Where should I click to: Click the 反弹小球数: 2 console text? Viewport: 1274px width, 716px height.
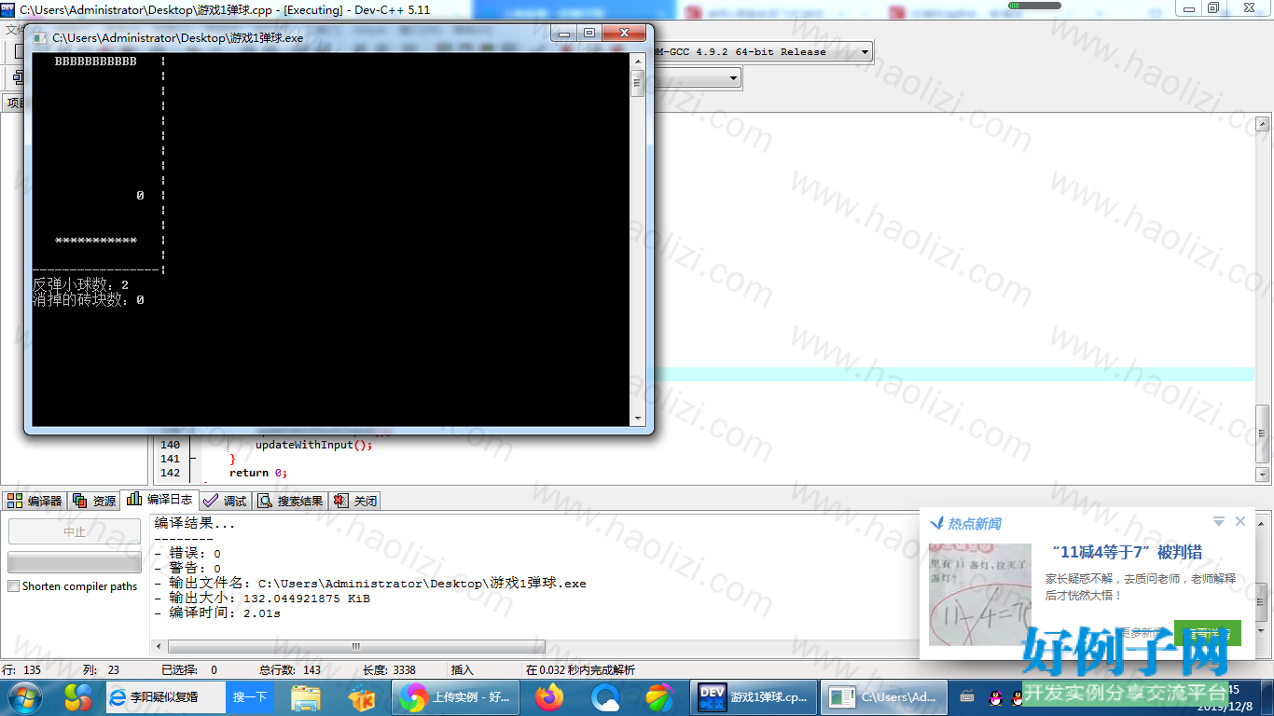click(80, 285)
